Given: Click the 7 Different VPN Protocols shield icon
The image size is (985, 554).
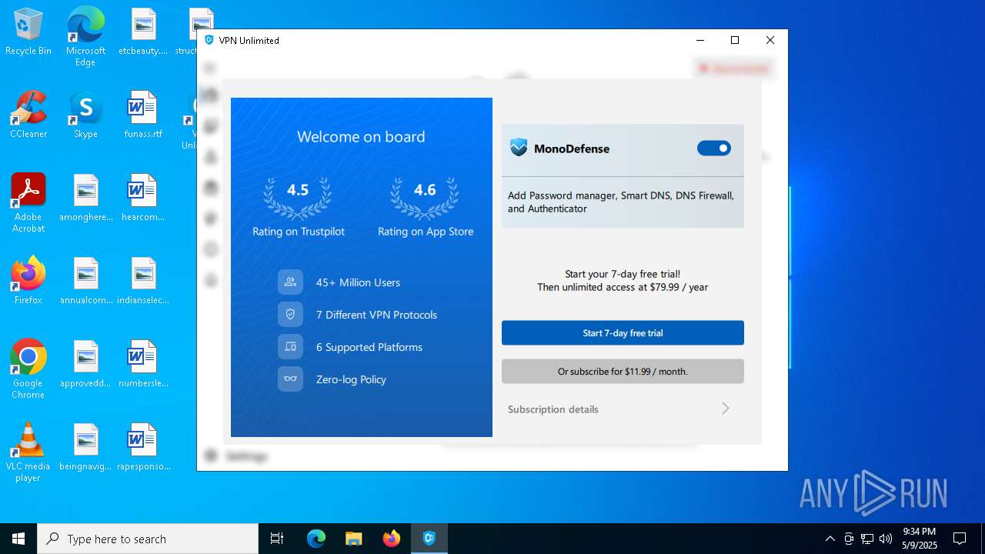Looking at the screenshot, I should click(x=290, y=315).
